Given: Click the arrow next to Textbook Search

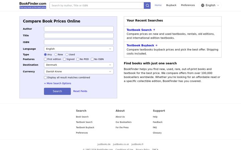Looking at the screenshot, I should (x=154, y=30).
